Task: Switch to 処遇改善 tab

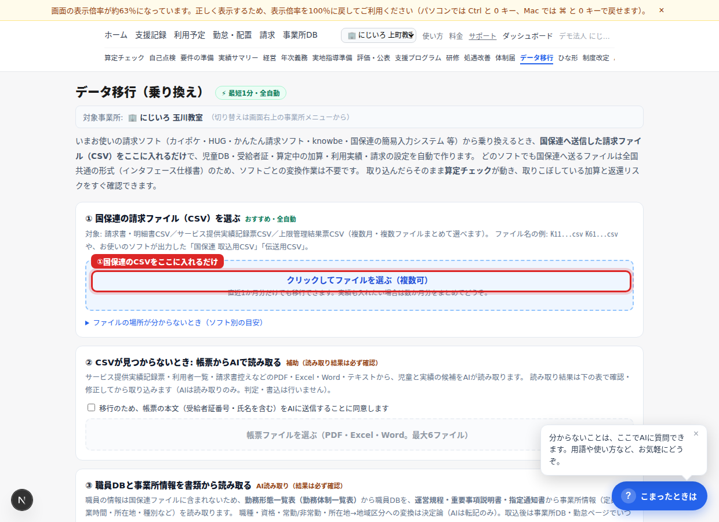Action: pyautogui.click(x=477, y=58)
